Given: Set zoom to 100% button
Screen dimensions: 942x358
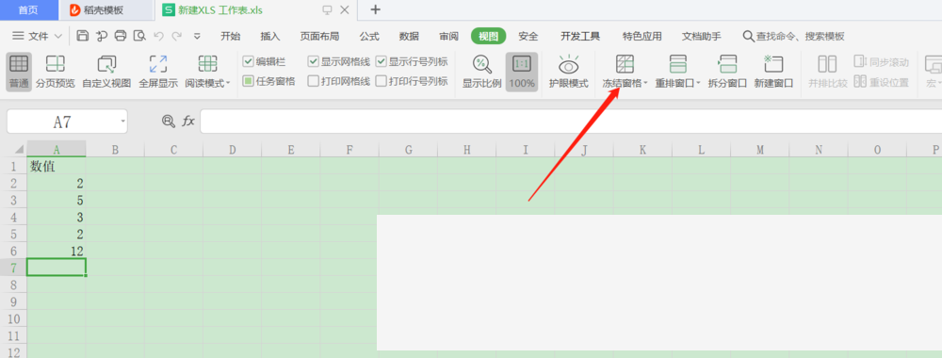Looking at the screenshot, I should pos(522,72).
